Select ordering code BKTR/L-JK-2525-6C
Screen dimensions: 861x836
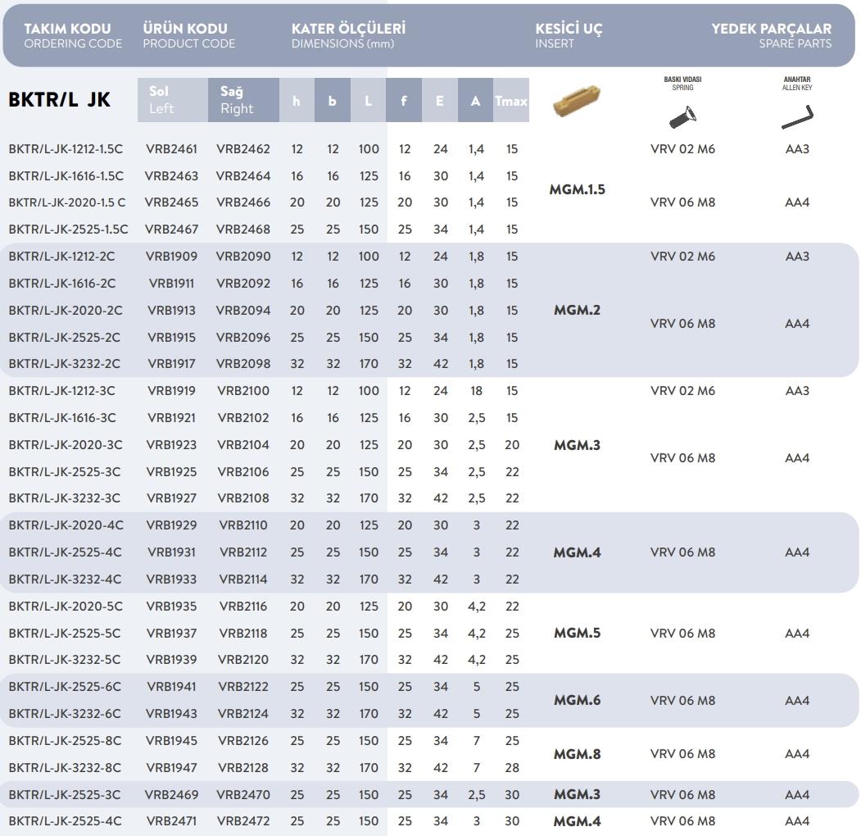(x=65, y=687)
